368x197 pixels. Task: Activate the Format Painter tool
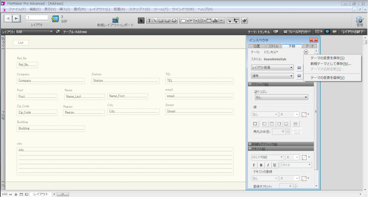[244, 21]
